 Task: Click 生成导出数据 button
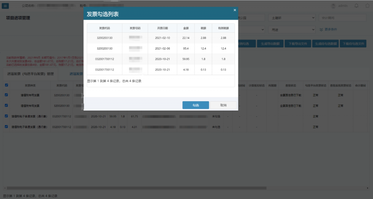pos(270,44)
